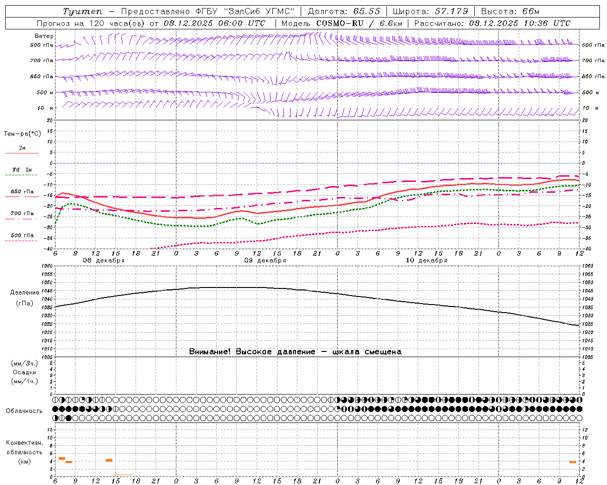Click the (км) convective height unit label
The height and width of the screenshot is (485, 607).
tap(25, 461)
